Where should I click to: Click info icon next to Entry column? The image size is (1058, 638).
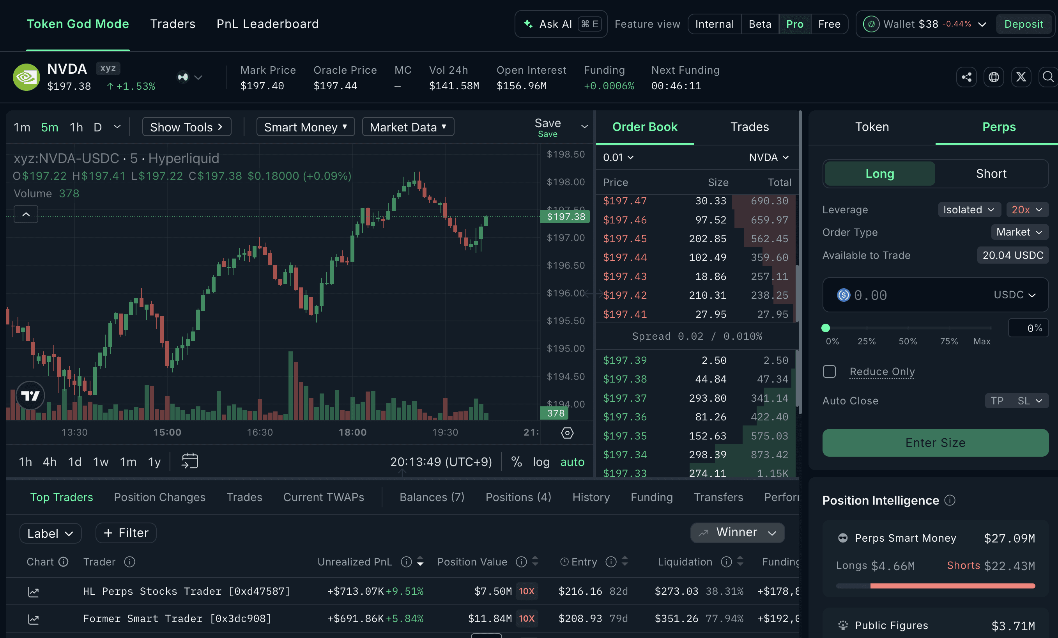tap(610, 562)
